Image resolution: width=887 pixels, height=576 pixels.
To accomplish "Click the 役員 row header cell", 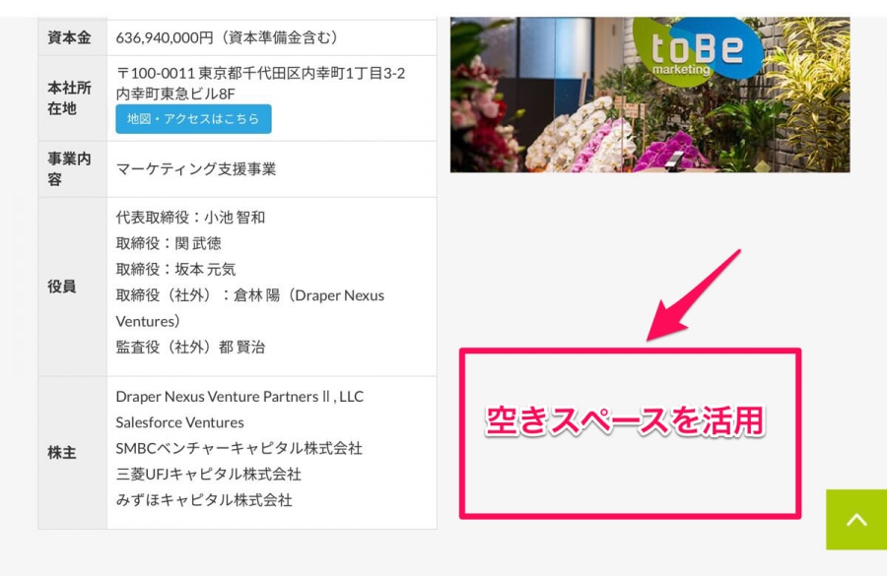I will [x=72, y=287].
